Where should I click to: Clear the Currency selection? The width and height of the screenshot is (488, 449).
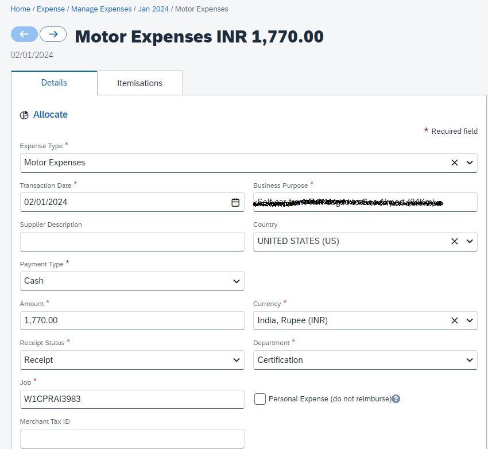tap(454, 320)
